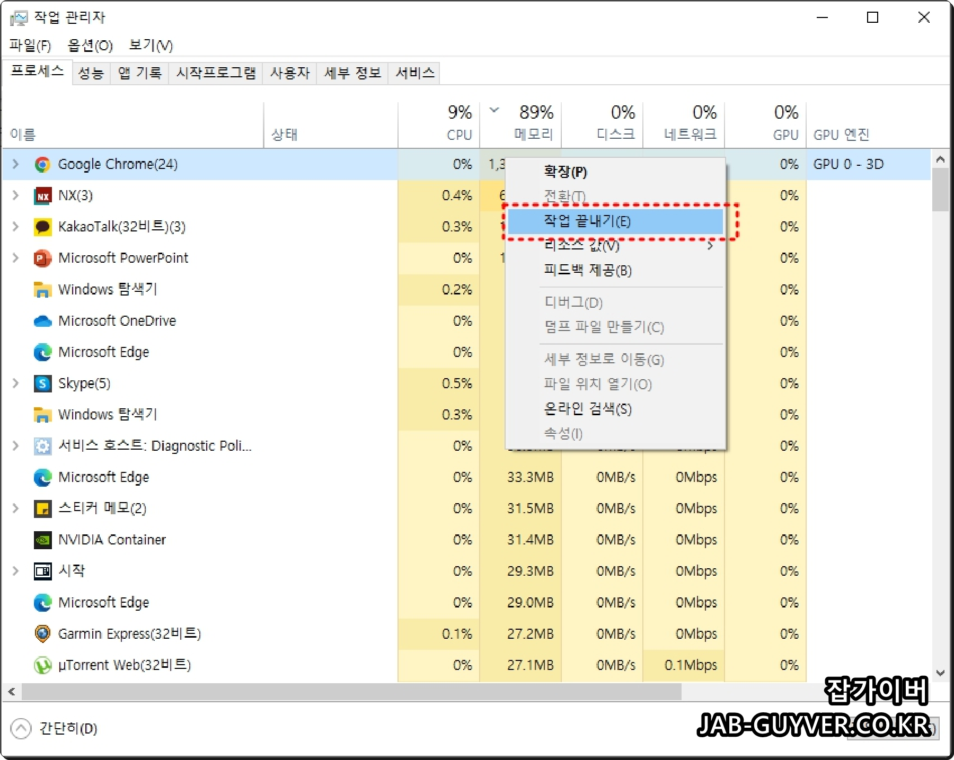This screenshot has width=954, height=760.
Task: Click the NVIDIA Container icon
Action: [x=42, y=540]
